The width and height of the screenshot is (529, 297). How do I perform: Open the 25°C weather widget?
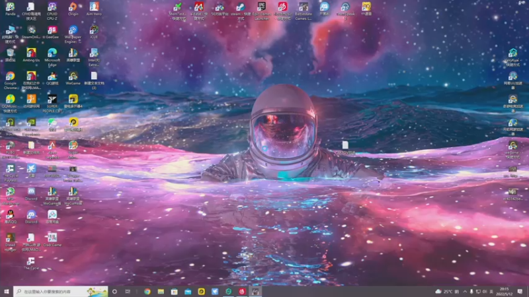[447, 291]
